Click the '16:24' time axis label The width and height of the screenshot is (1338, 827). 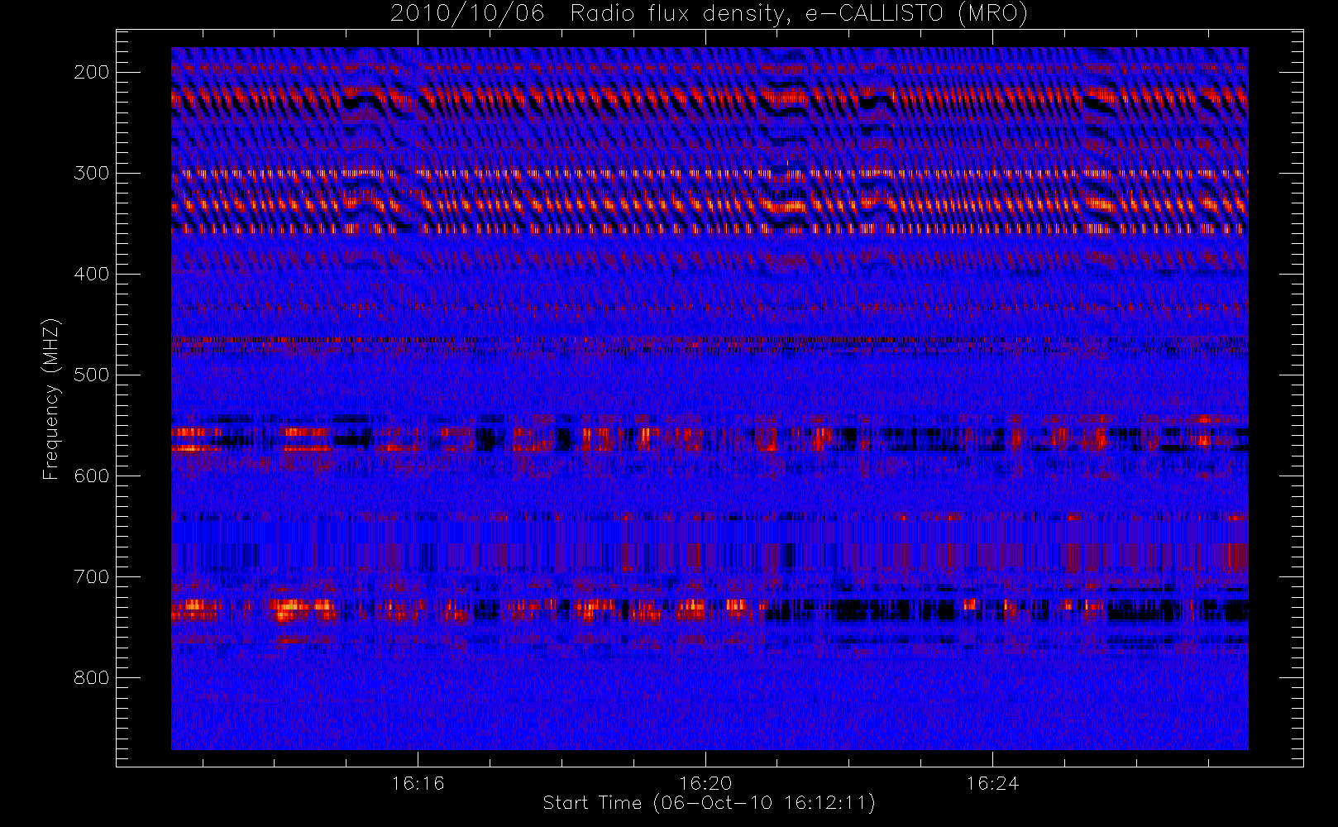pyautogui.click(x=992, y=782)
